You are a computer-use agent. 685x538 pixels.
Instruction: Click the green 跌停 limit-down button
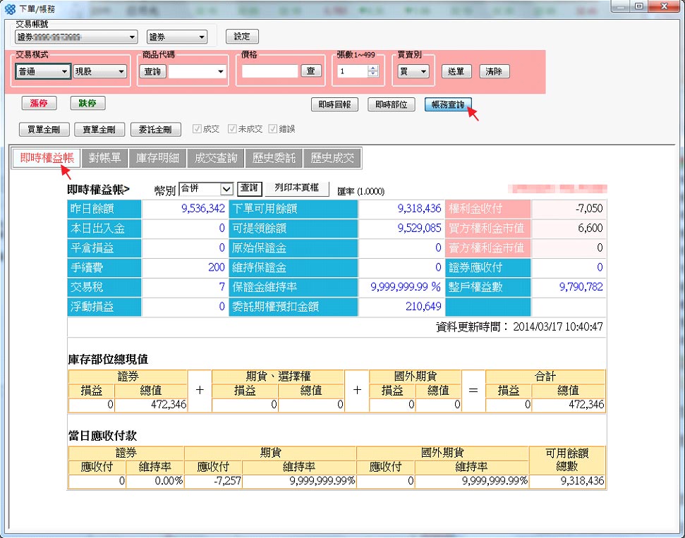pyautogui.click(x=87, y=104)
